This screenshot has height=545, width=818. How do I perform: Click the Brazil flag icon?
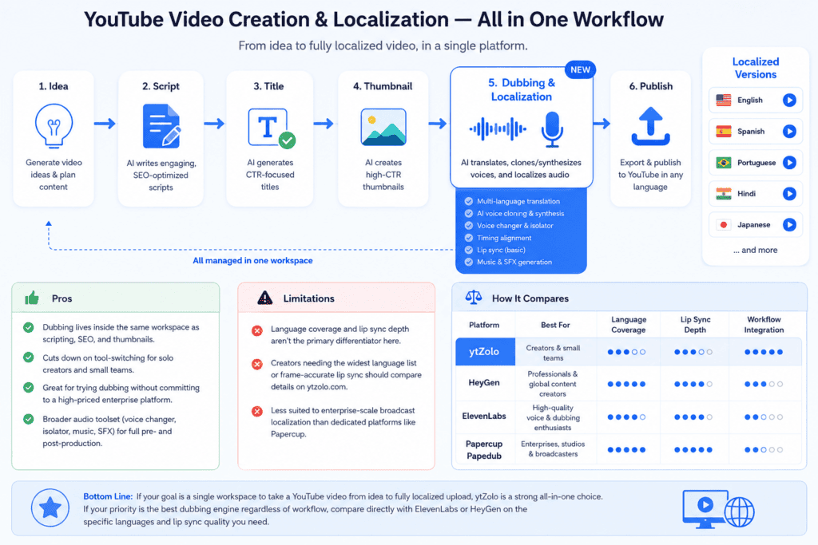coord(724,163)
